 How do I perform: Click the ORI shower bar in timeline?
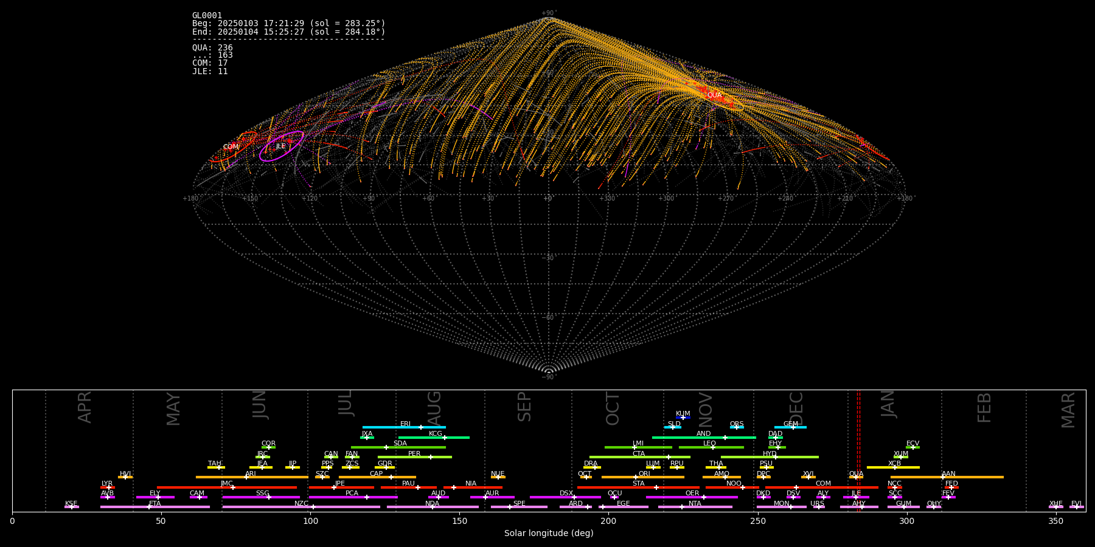tap(643, 477)
